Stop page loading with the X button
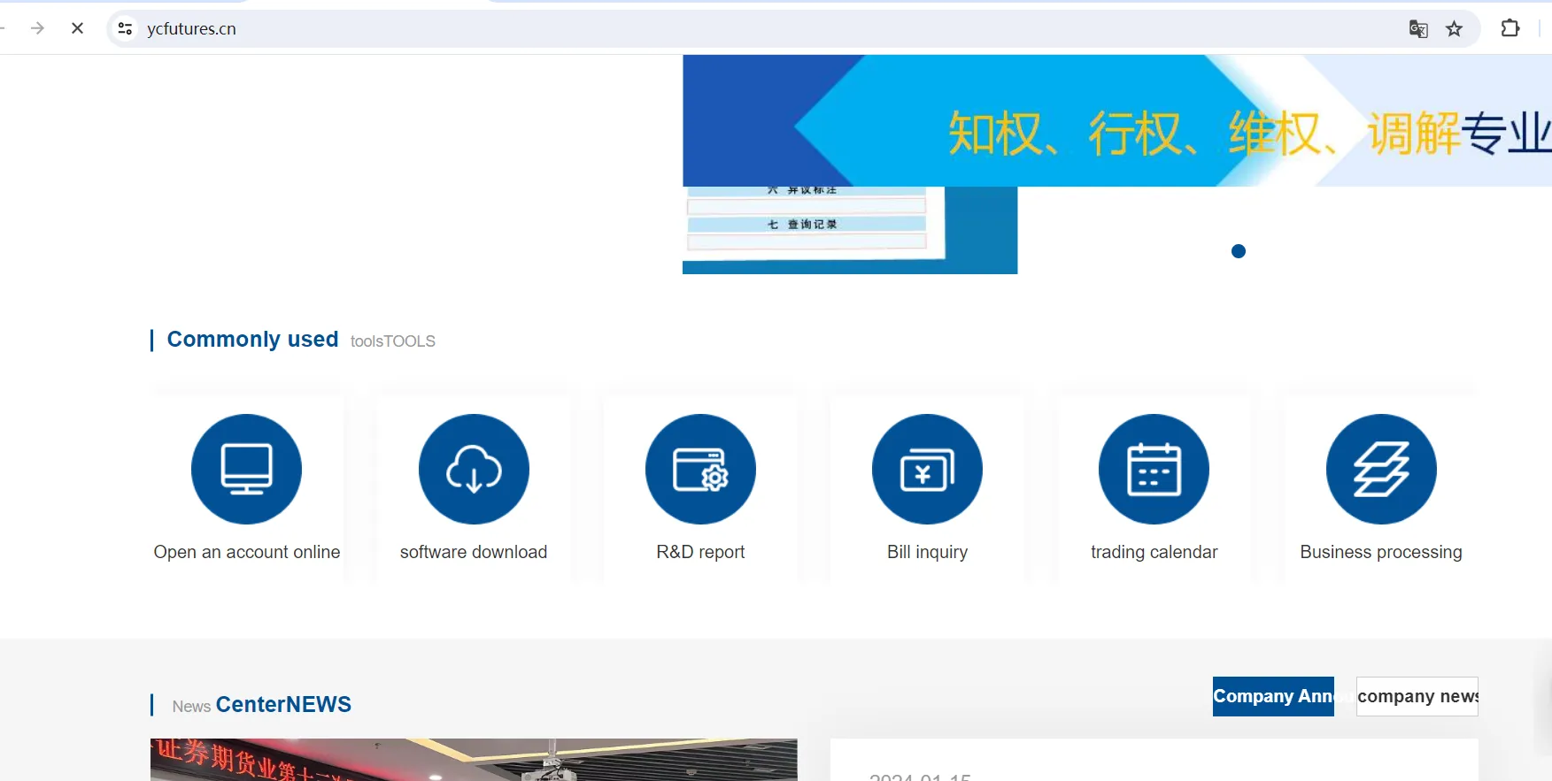 pyautogui.click(x=77, y=28)
